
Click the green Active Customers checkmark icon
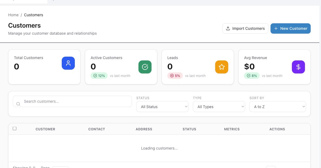pos(145,67)
